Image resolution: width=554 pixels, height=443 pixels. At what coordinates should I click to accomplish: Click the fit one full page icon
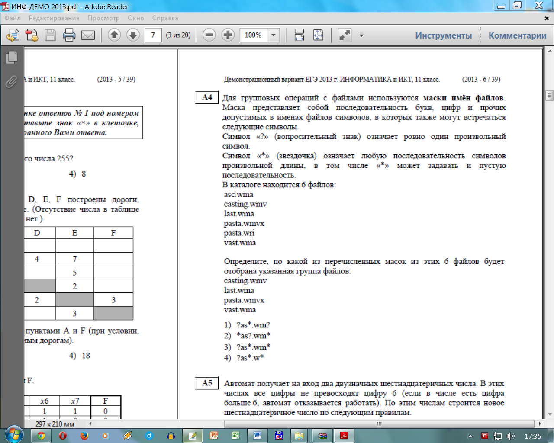pos(318,35)
